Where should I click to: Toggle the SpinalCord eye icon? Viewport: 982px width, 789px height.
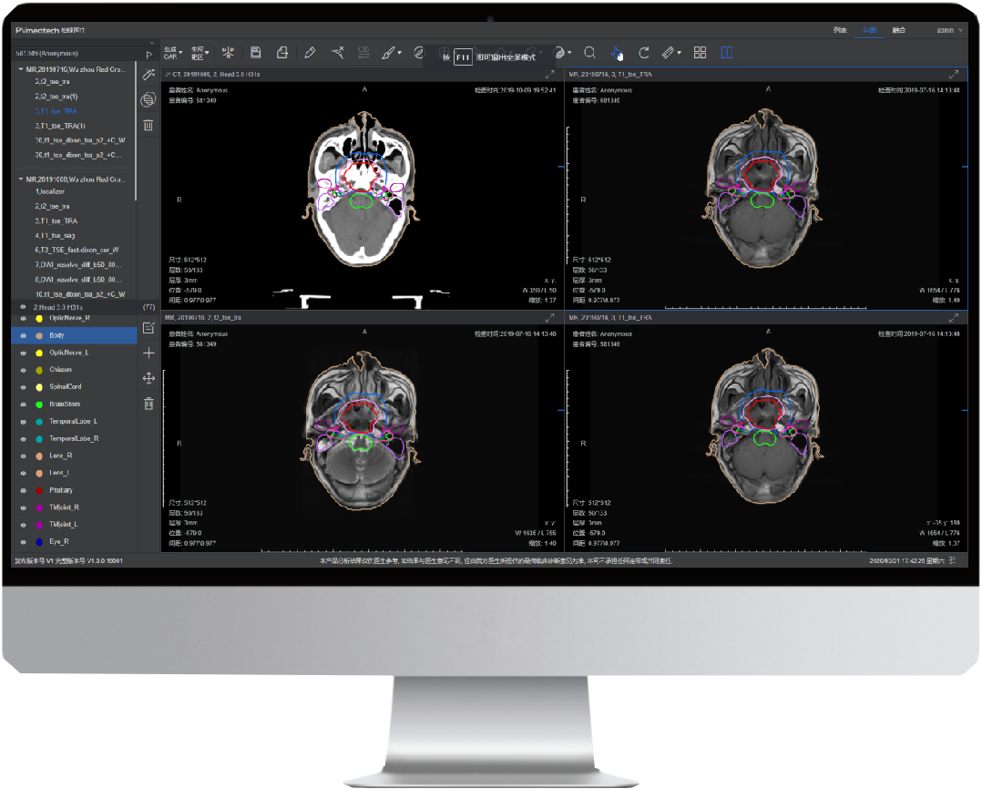click(x=23, y=386)
